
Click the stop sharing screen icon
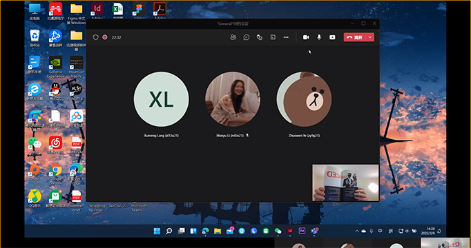tap(332, 37)
